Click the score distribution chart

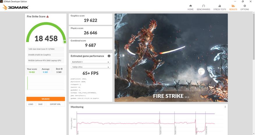[46, 83]
